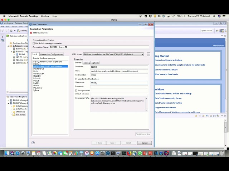
Task: Select Sybase database manager
Action: coord(36,90)
